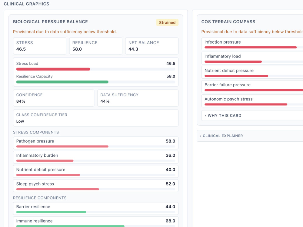The width and height of the screenshot is (303, 227).
Task: Select the CONFIDENCE 84% tile
Action: click(54, 98)
